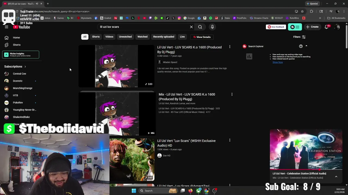This screenshot has width=348, height=195.
Task: Open YouTube notifications bell
Action: [327, 27]
